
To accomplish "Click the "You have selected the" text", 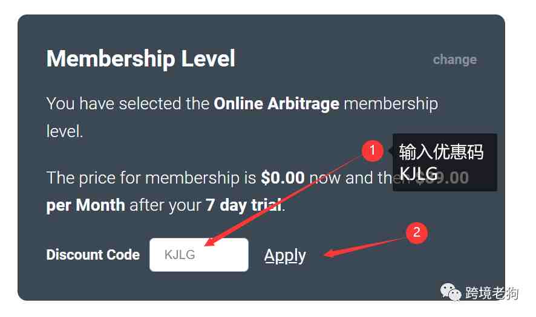I will tap(128, 104).
